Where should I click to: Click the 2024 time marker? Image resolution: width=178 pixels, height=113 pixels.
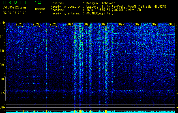pos(70,24)
